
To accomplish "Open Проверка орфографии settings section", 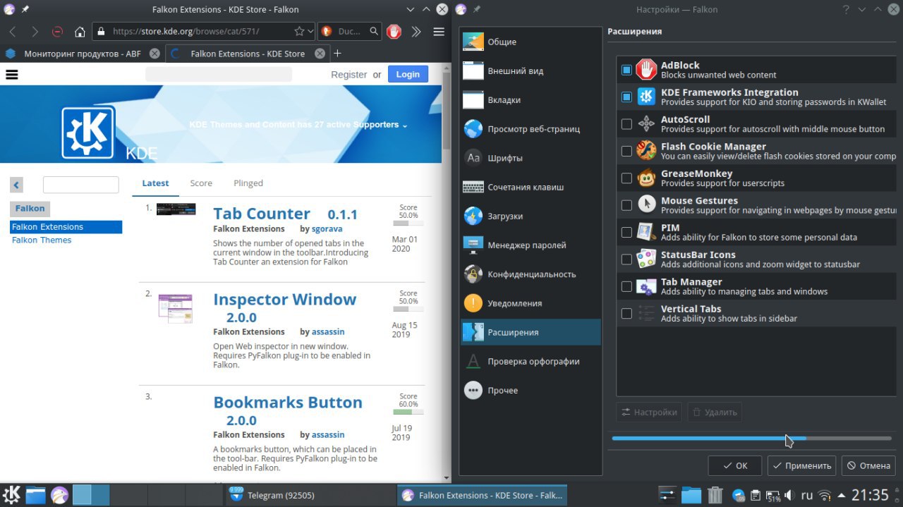I will point(531,361).
